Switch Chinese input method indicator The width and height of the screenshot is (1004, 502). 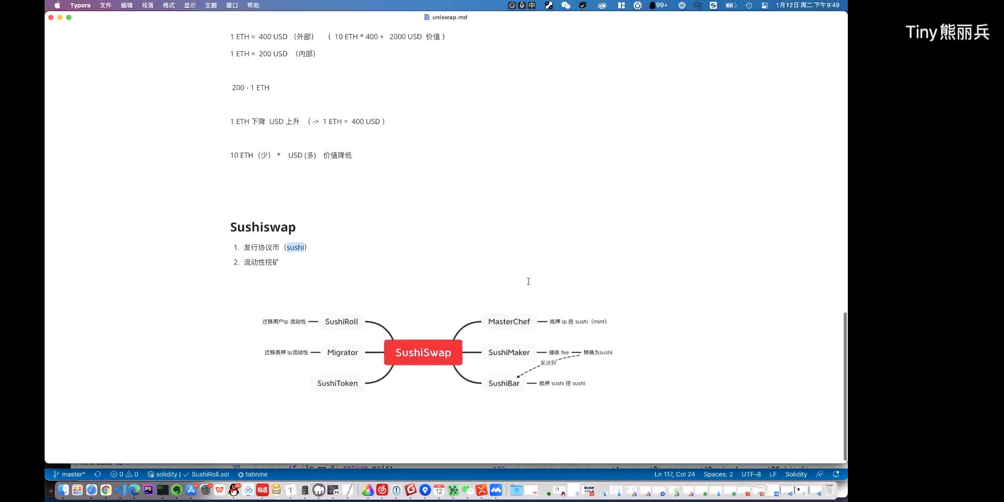coord(532,6)
